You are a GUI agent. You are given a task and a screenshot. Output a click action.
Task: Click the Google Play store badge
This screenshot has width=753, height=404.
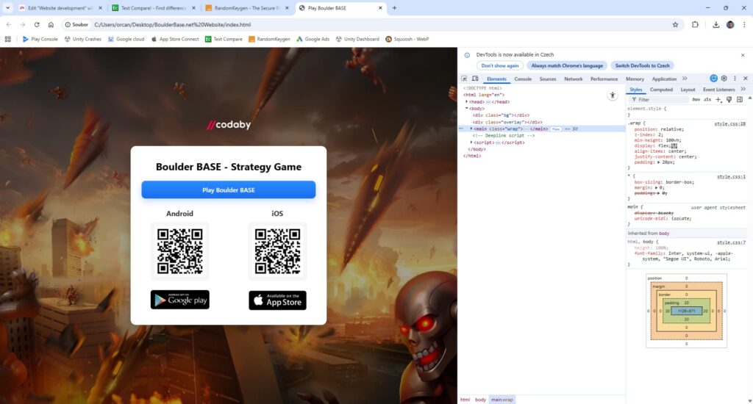pyautogui.click(x=180, y=300)
